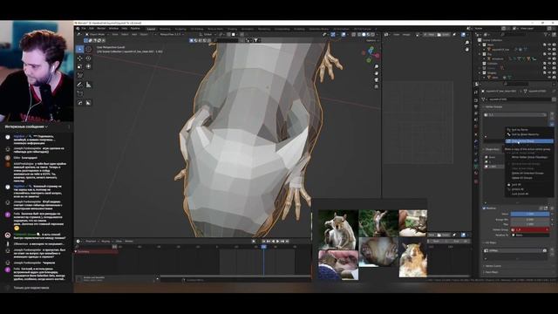The width and height of the screenshot is (558, 314).
Task: Add a new vertex group with plus
Action: point(552,113)
